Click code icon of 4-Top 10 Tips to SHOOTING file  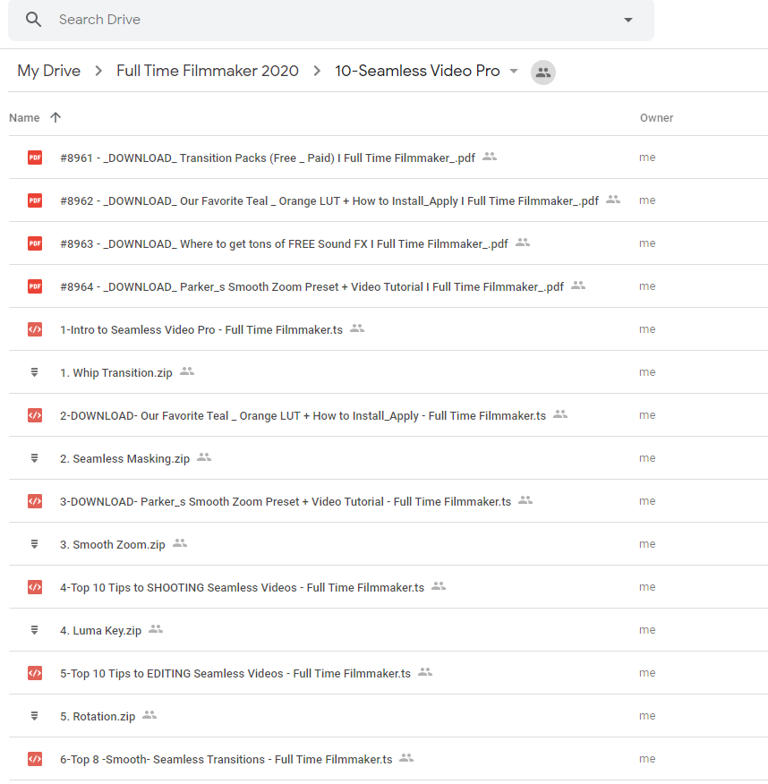(35, 587)
